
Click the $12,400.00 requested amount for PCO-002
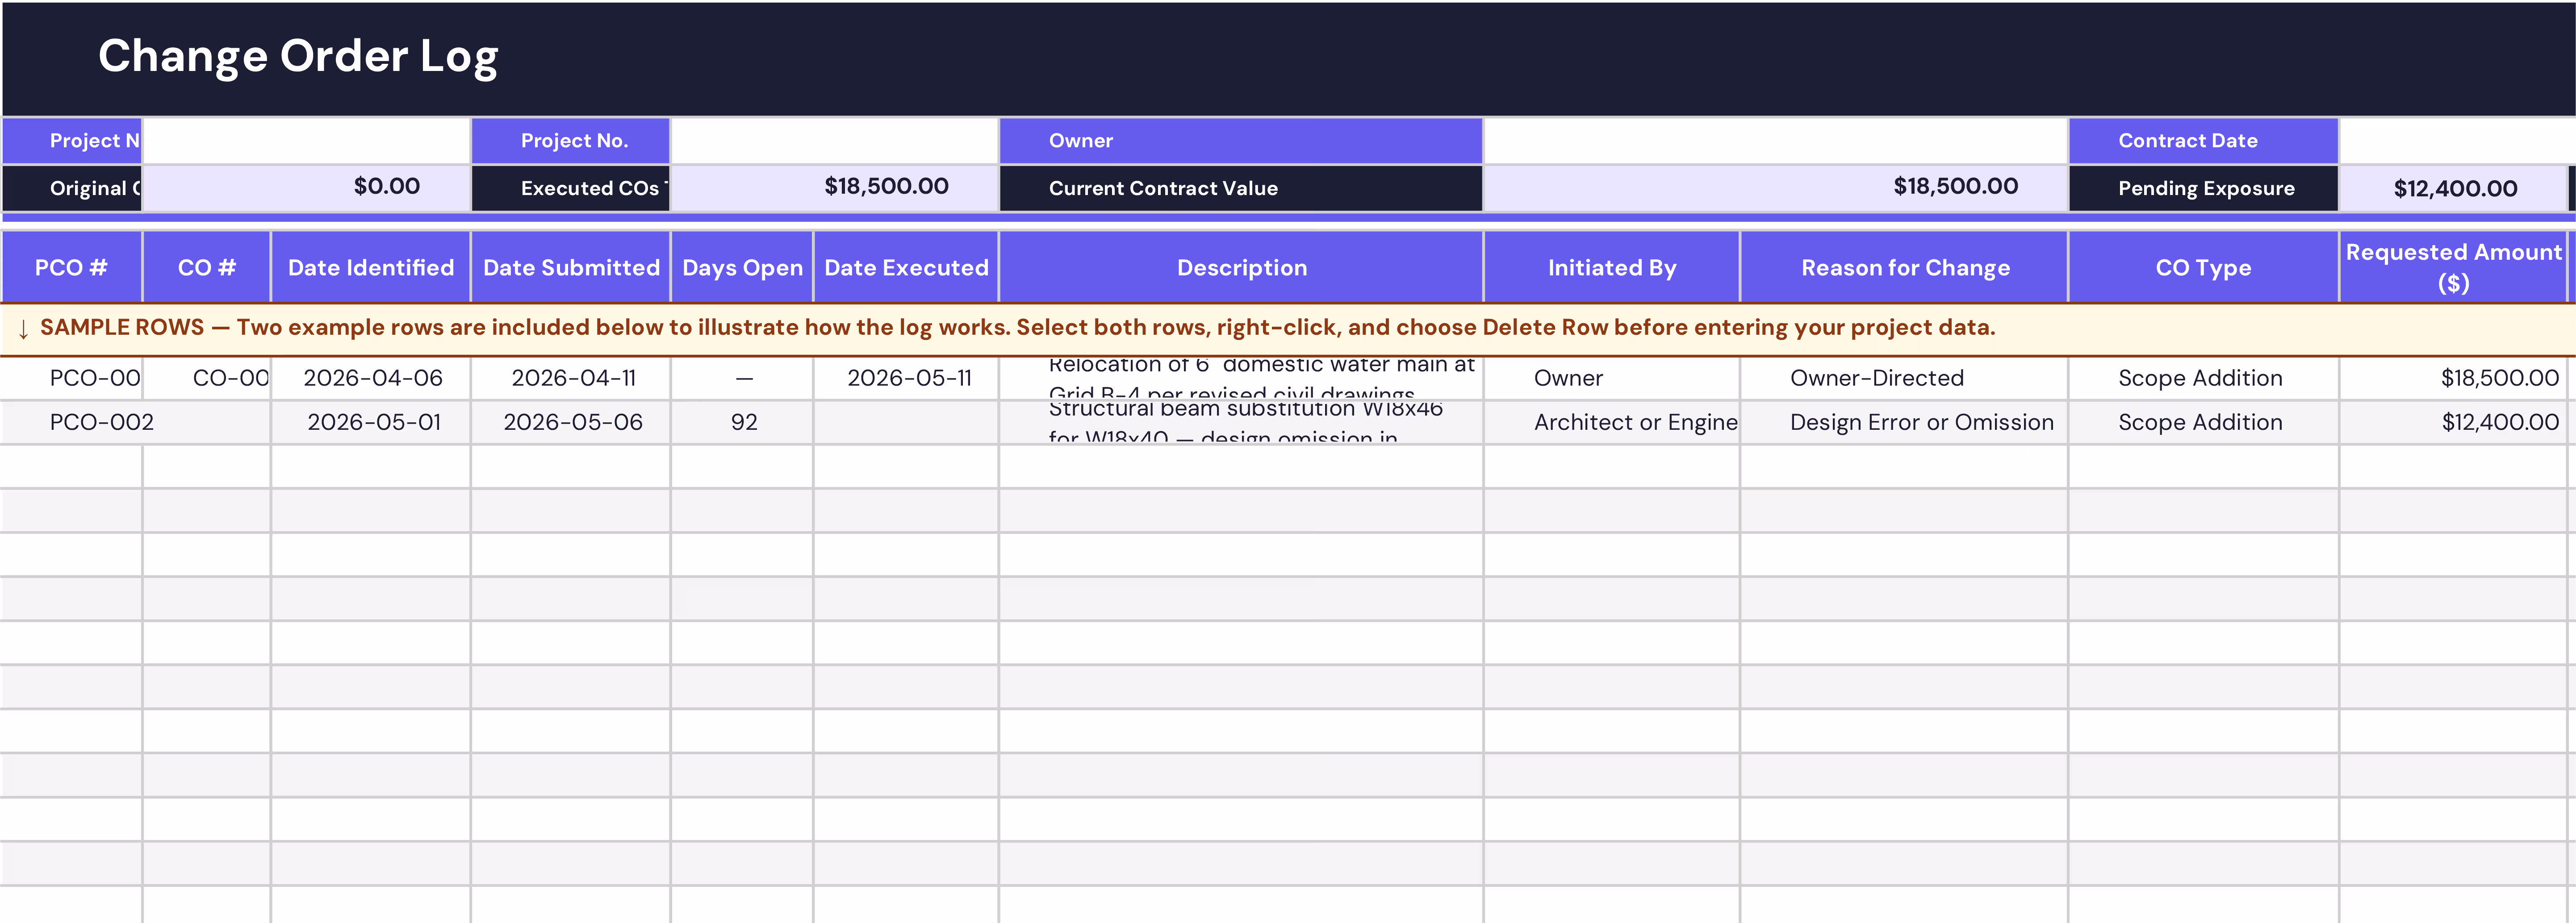(2454, 423)
